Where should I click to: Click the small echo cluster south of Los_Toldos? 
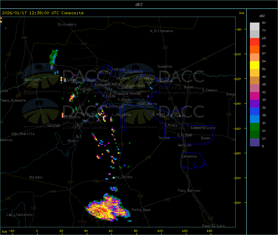tap(114, 189)
